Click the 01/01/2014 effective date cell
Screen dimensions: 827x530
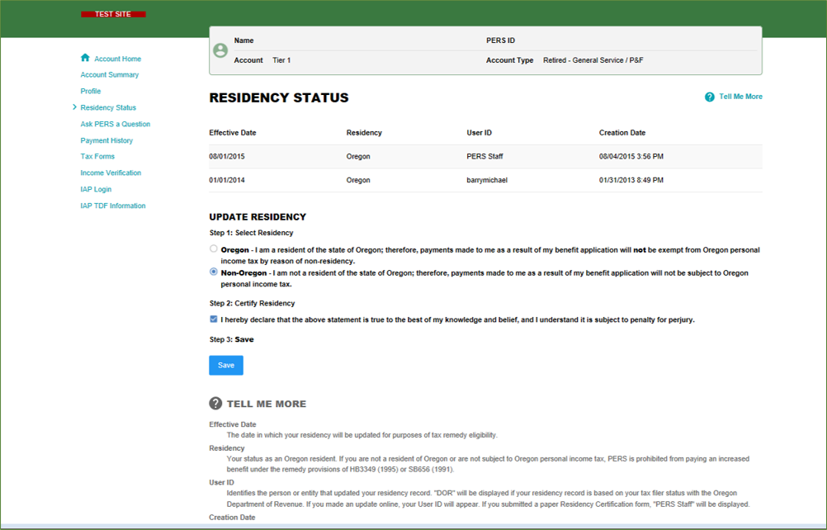[227, 180]
